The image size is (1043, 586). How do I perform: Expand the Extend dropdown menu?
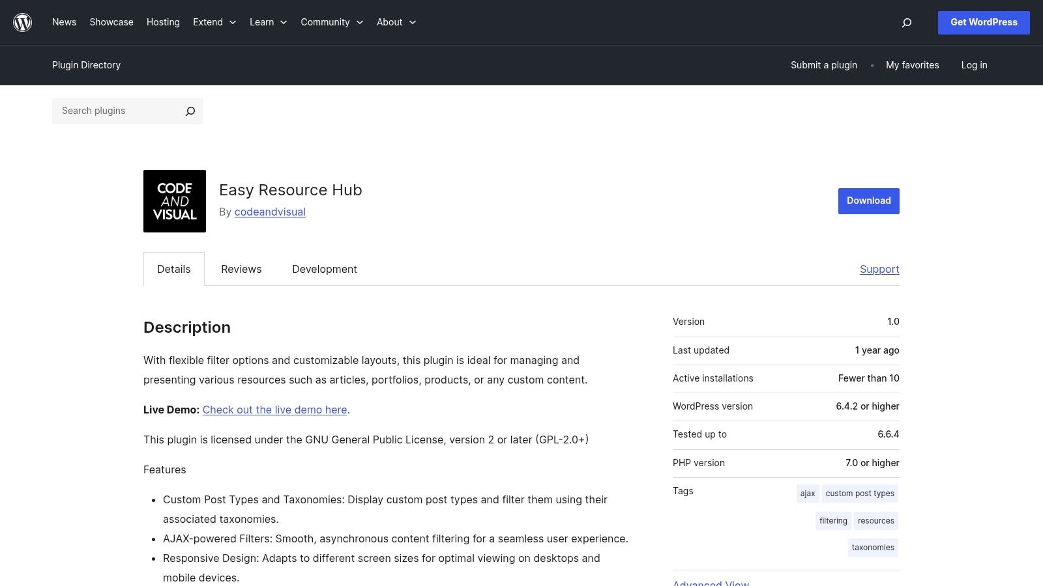coord(214,21)
